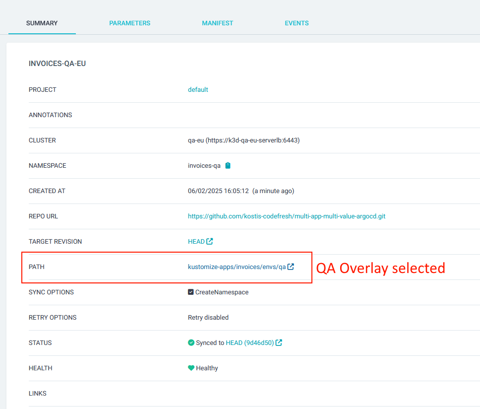Toggle the CreateNamespace checkbox off

(190, 292)
